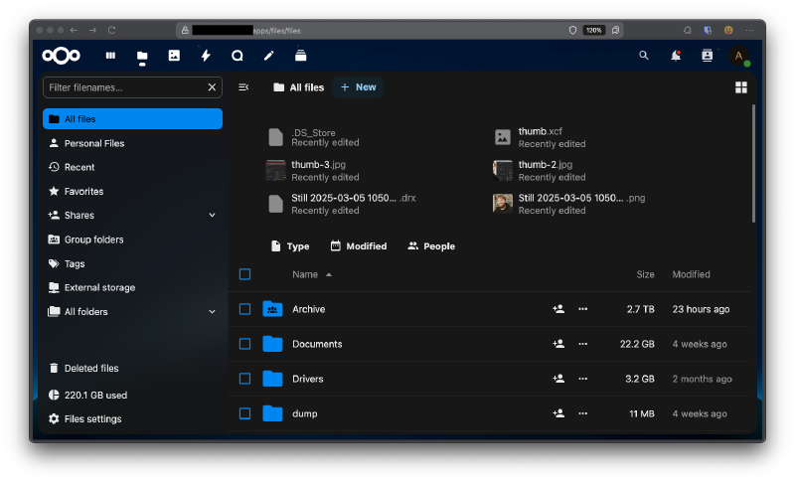Open the notifications bell
Screen dimensions: 795x482
[676, 56]
